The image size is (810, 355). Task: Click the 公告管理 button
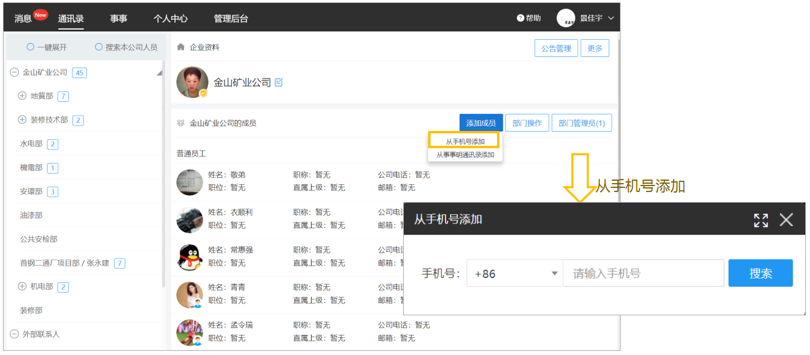556,49
